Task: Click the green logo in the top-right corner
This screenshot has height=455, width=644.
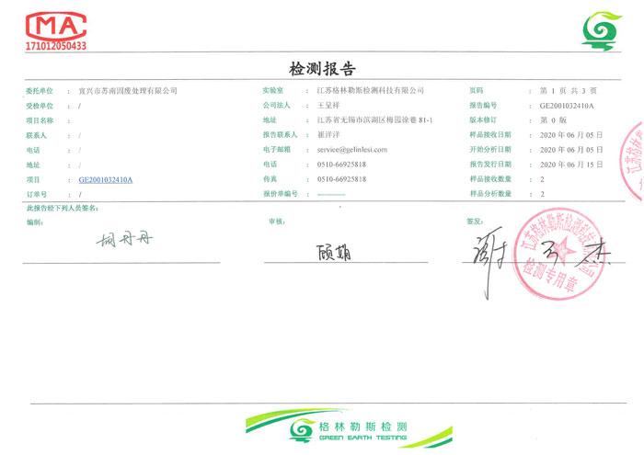Action: point(601,32)
